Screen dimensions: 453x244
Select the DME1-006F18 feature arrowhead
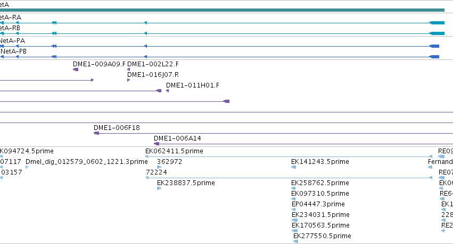coord(96,133)
